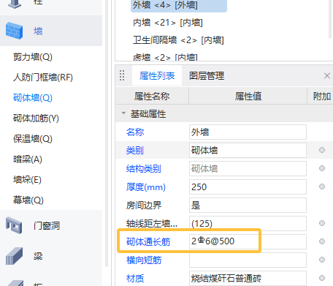The image size is (333, 286).
Task: Collapse the 基础属性 group
Action: (123, 113)
